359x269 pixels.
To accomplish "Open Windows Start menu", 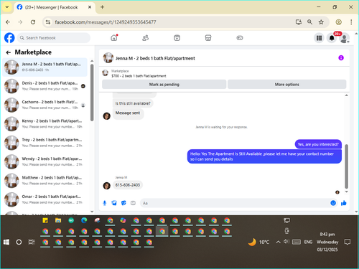I will [x=6, y=242].
